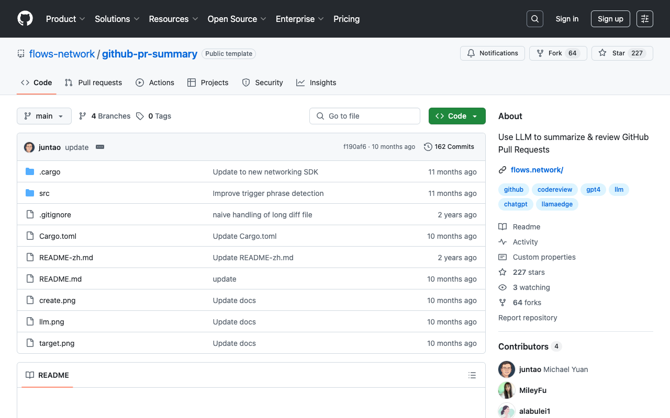Click the Report repository link
Image resolution: width=670 pixels, height=418 pixels.
click(528, 318)
